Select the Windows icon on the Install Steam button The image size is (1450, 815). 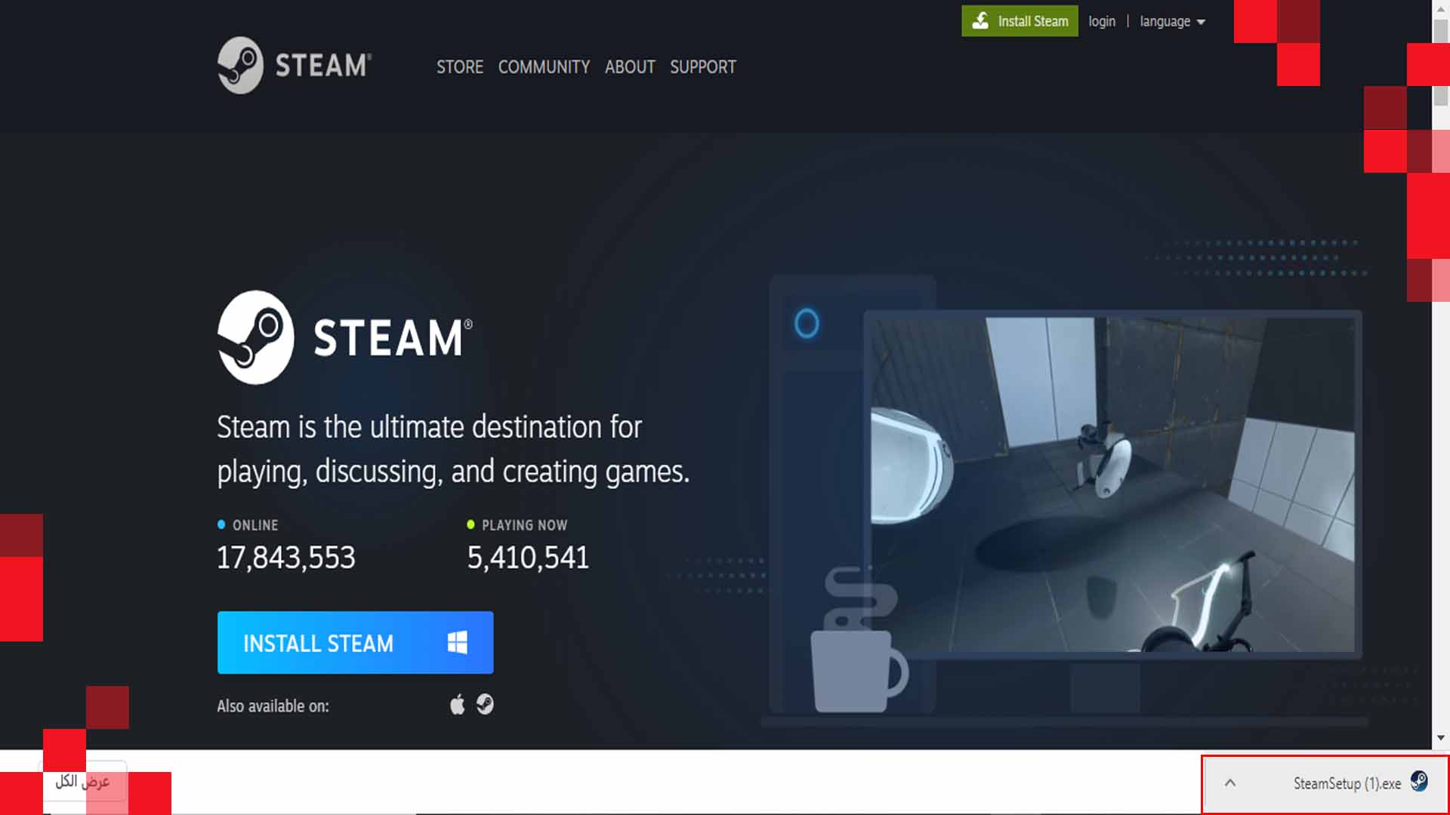(x=456, y=642)
